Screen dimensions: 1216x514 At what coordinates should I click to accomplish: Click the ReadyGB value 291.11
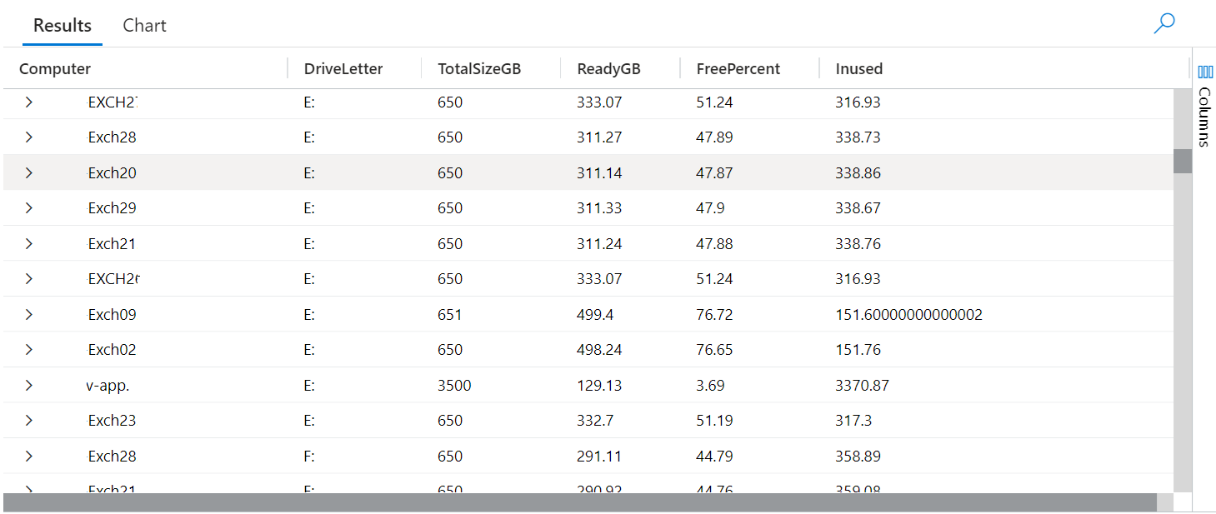pyautogui.click(x=599, y=457)
